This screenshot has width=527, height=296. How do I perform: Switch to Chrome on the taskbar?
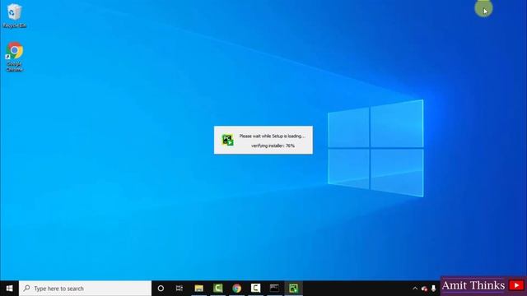click(x=236, y=289)
